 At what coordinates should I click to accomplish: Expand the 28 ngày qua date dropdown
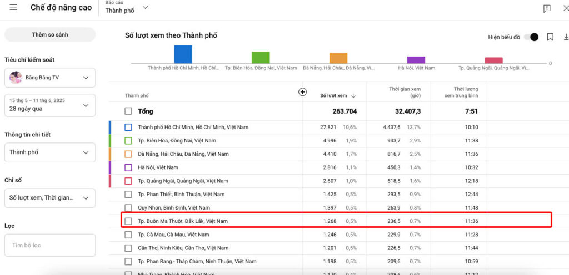click(49, 105)
